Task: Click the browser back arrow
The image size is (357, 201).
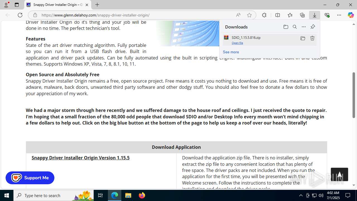Action: 8,15
